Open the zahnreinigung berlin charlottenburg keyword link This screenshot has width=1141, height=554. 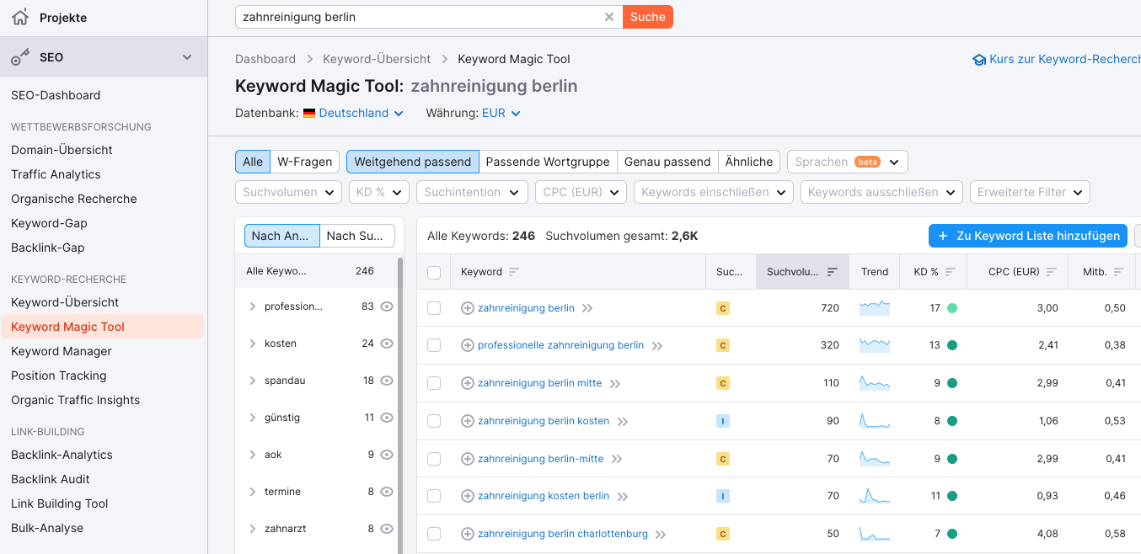(563, 534)
